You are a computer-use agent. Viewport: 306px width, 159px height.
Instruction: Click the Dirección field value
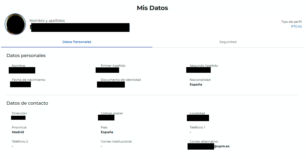click(18, 118)
